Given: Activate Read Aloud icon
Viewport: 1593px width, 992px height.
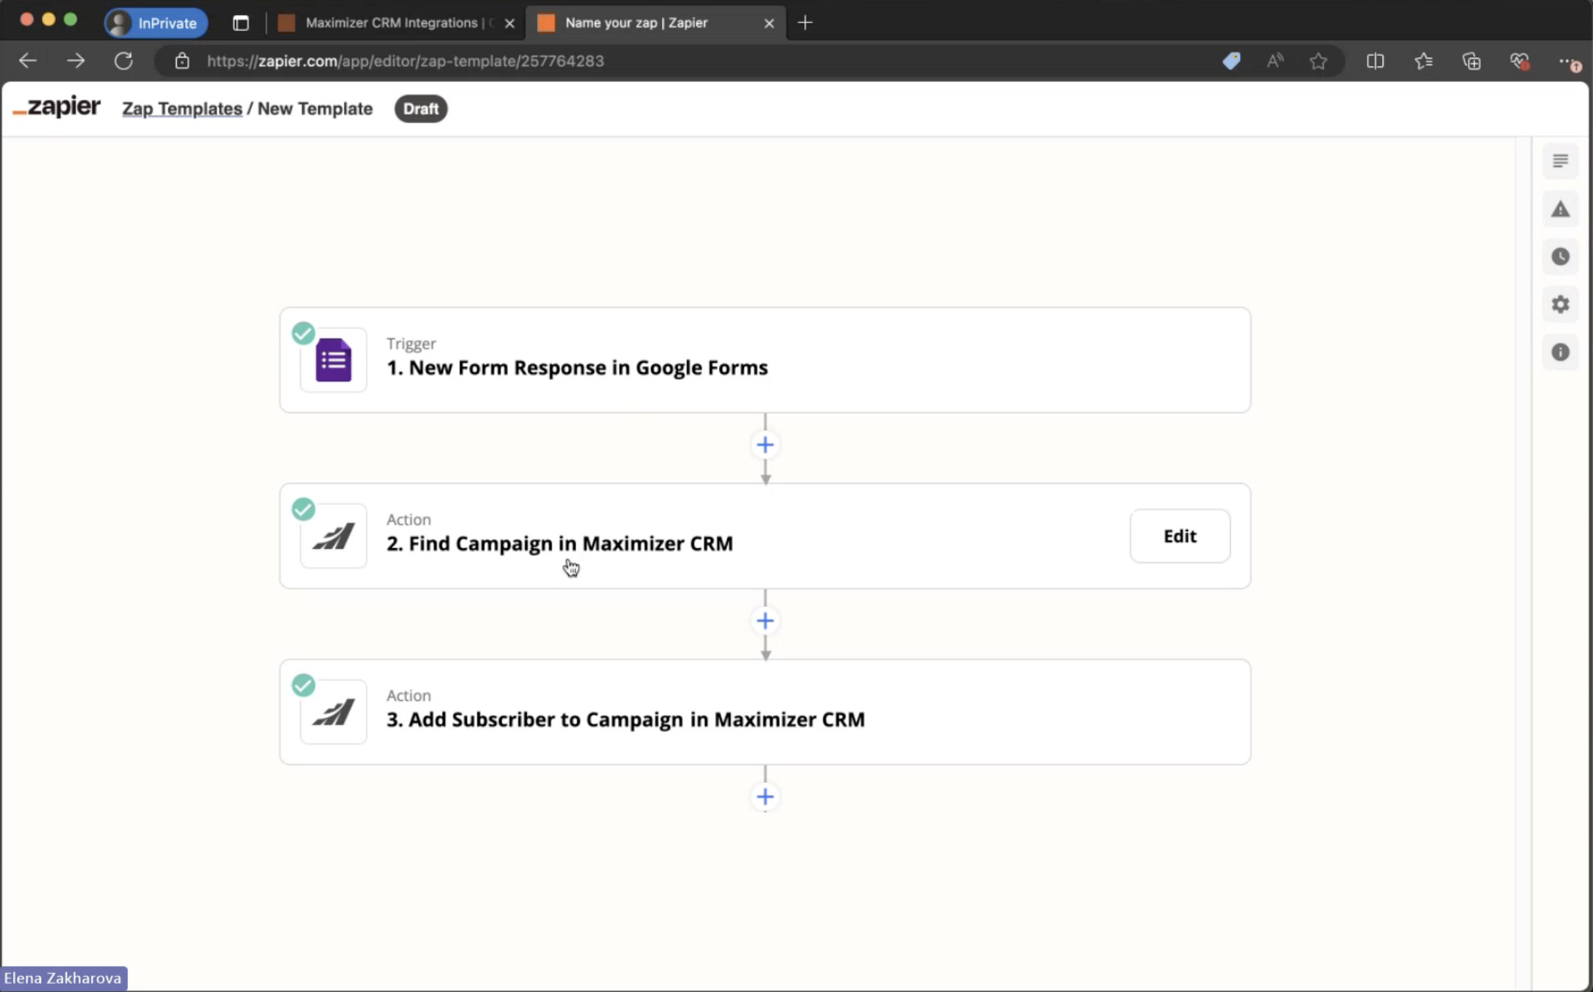Looking at the screenshot, I should (1275, 61).
